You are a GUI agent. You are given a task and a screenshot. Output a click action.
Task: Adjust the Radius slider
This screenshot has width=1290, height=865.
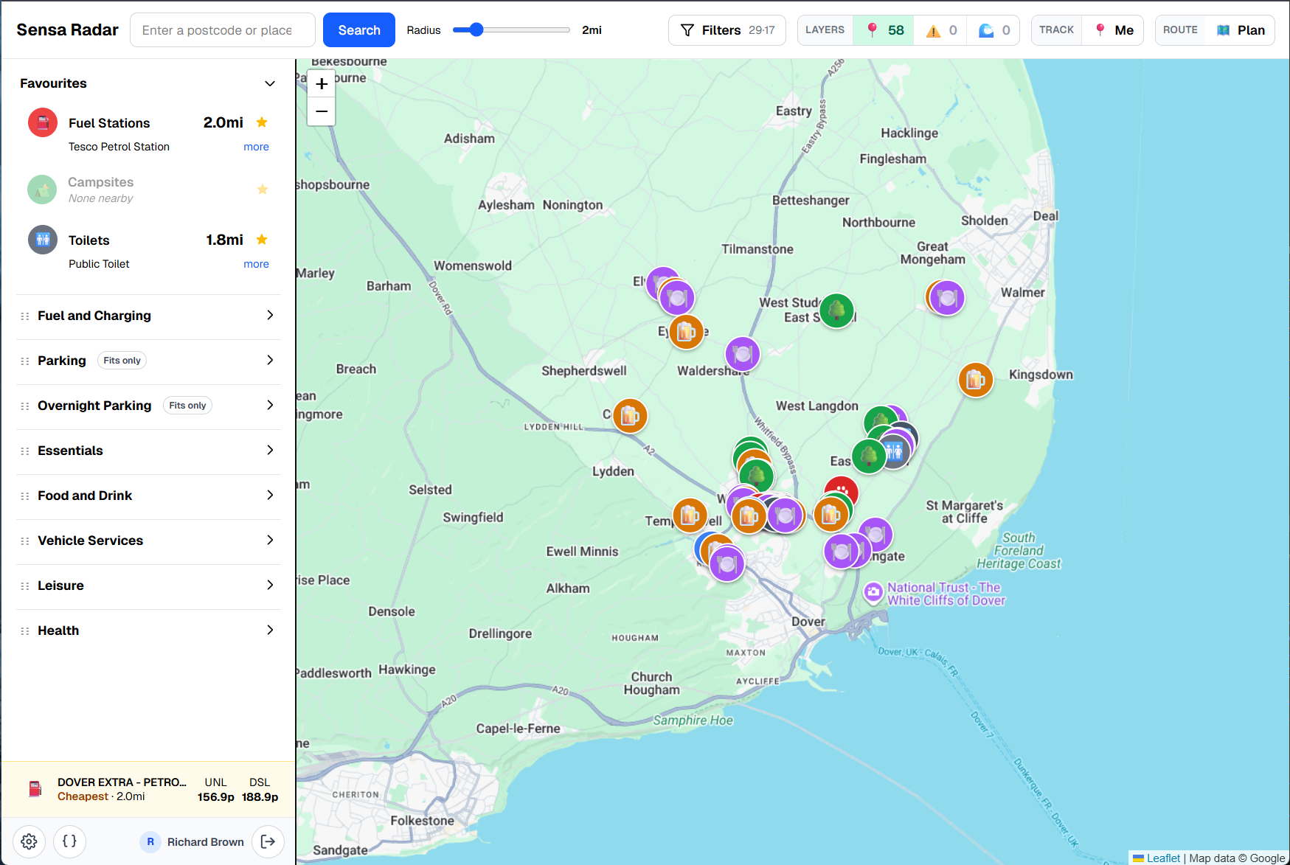click(x=477, y=30)
